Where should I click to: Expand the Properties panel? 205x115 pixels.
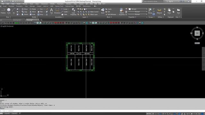pyautogui.click(x=132, y=17)
